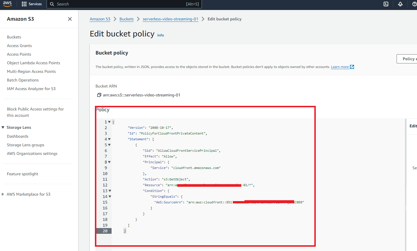The image size is (417, 251).
Task: Open Block Public Access settings for this account
Action: (x=35, y=112)
